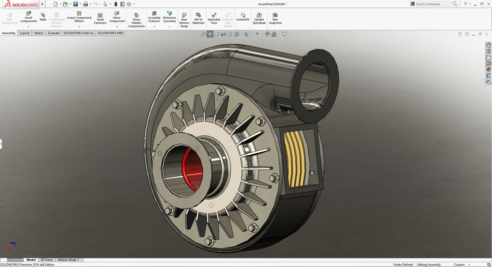
Task: Click Edit Appearance icon
Action: [267, 34]
